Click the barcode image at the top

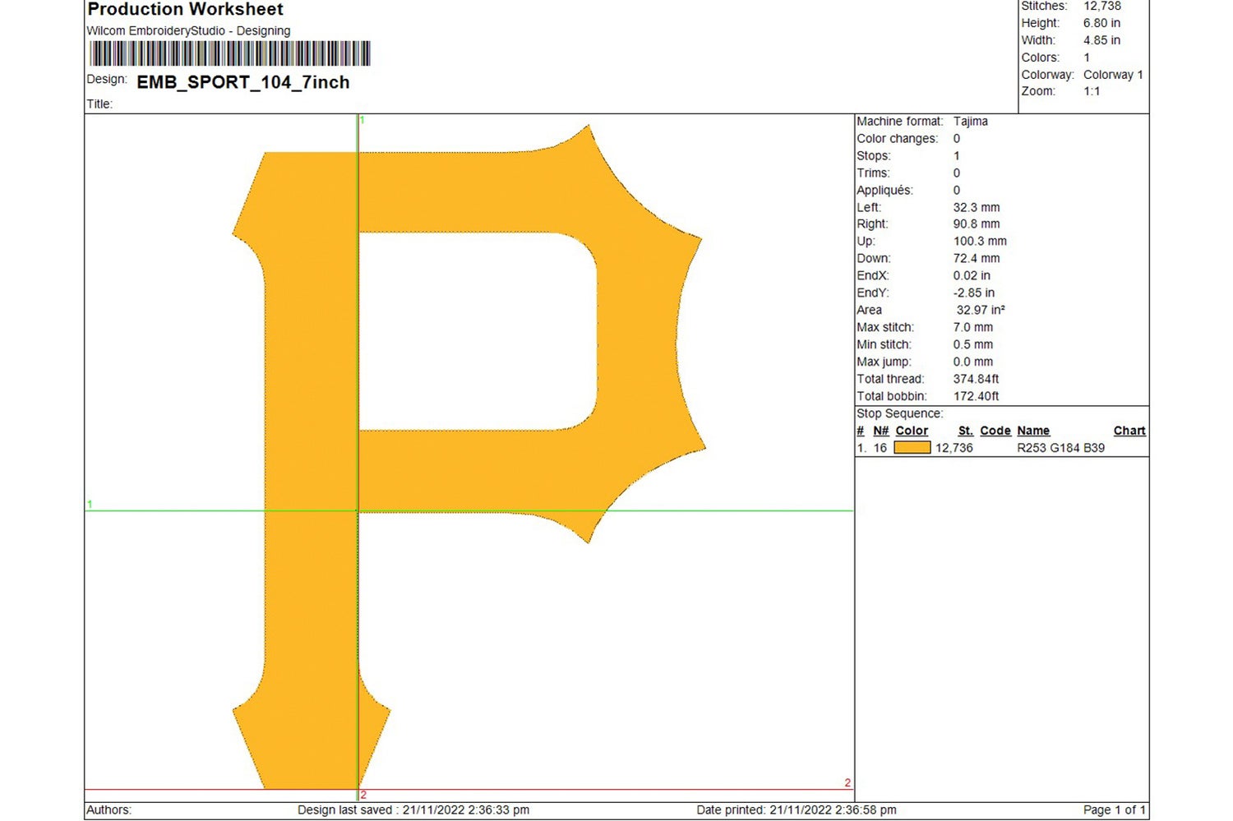pos(229,53)
